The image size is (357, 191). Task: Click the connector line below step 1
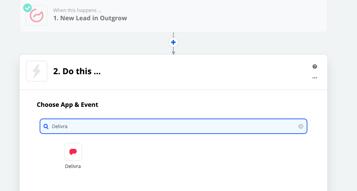(x=173, y=35)
